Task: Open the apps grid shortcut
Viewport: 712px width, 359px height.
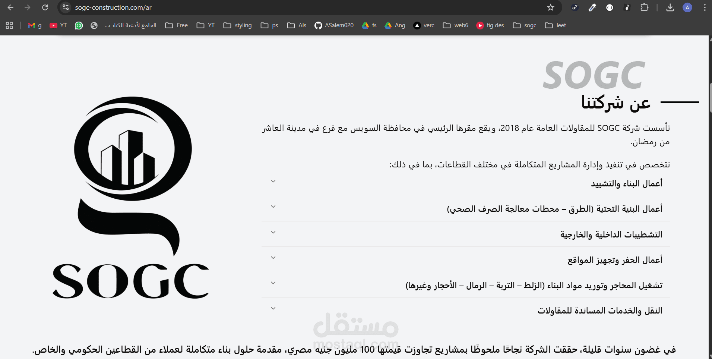Action: pos(9,25)
